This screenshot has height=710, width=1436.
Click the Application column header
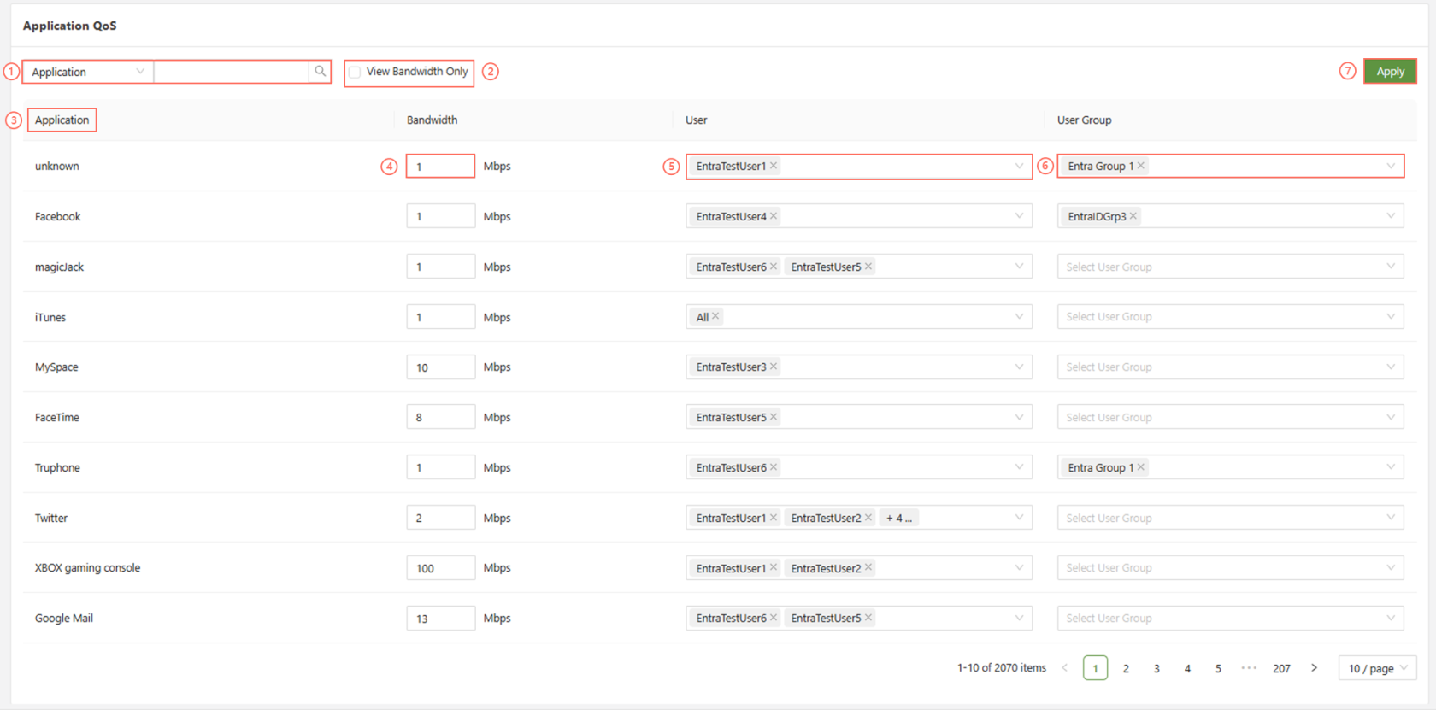click(x=62, y=120)
